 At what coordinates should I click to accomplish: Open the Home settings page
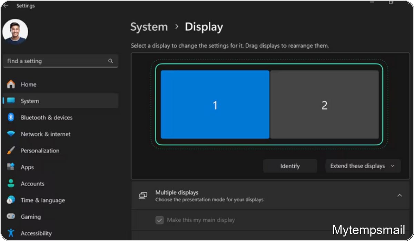tap(29, 84)
